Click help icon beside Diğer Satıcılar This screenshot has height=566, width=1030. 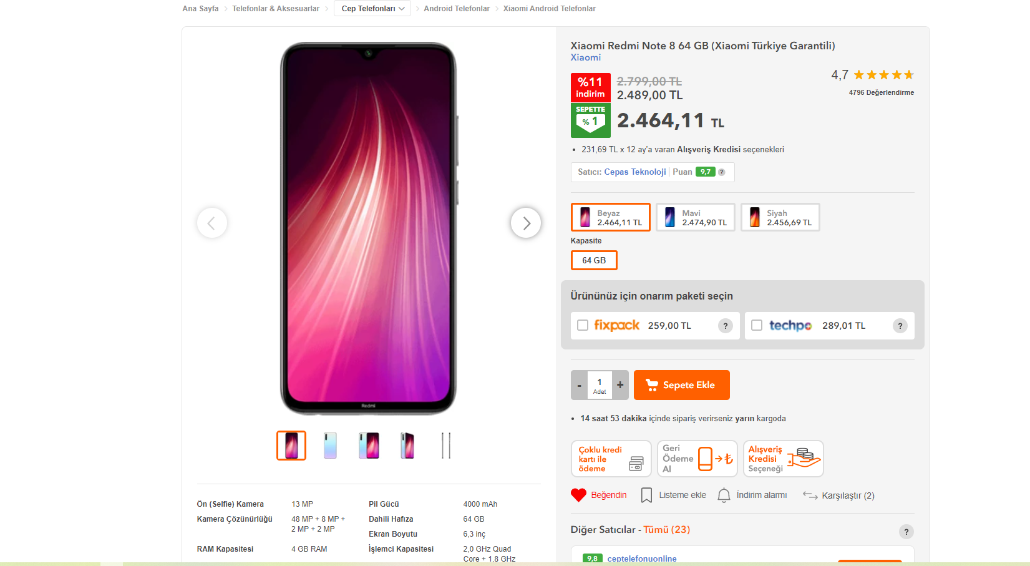pyautogui.click(x=906, y=532)
